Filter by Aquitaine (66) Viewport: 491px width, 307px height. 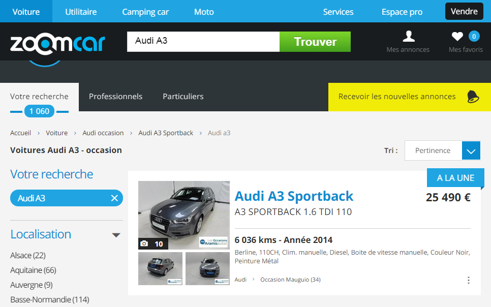click(33, 270)
